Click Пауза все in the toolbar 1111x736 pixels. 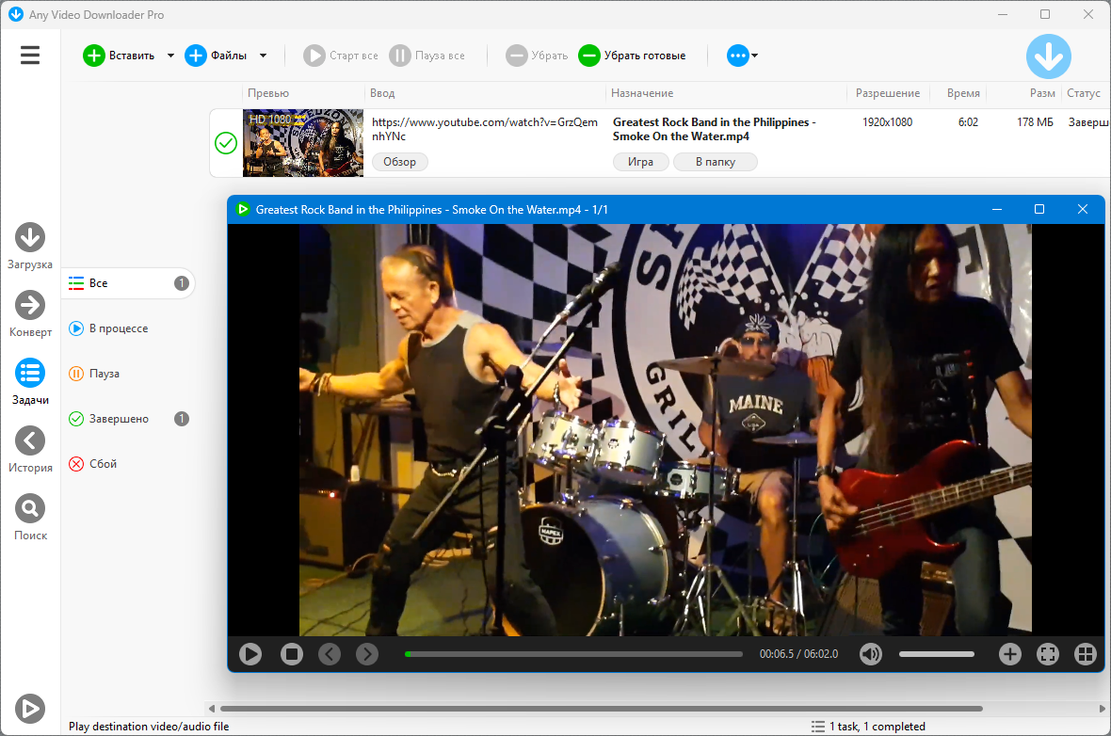point(427,56)
